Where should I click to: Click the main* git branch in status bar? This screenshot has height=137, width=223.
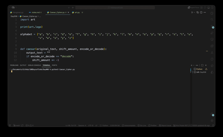tap(17, 125)
